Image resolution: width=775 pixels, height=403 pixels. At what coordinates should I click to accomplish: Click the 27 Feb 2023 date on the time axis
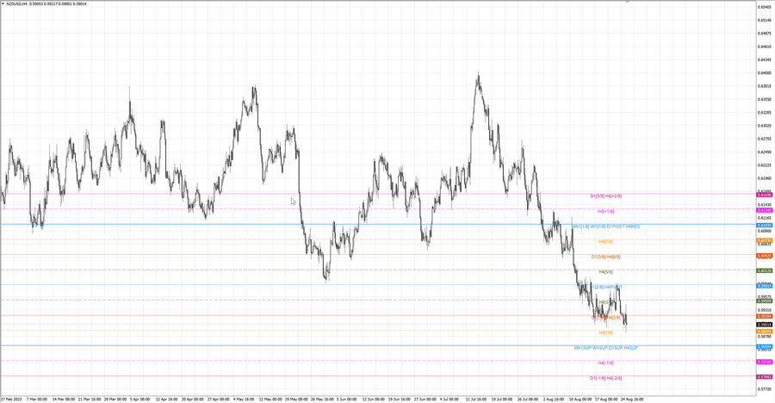click(x=11, y=399)
